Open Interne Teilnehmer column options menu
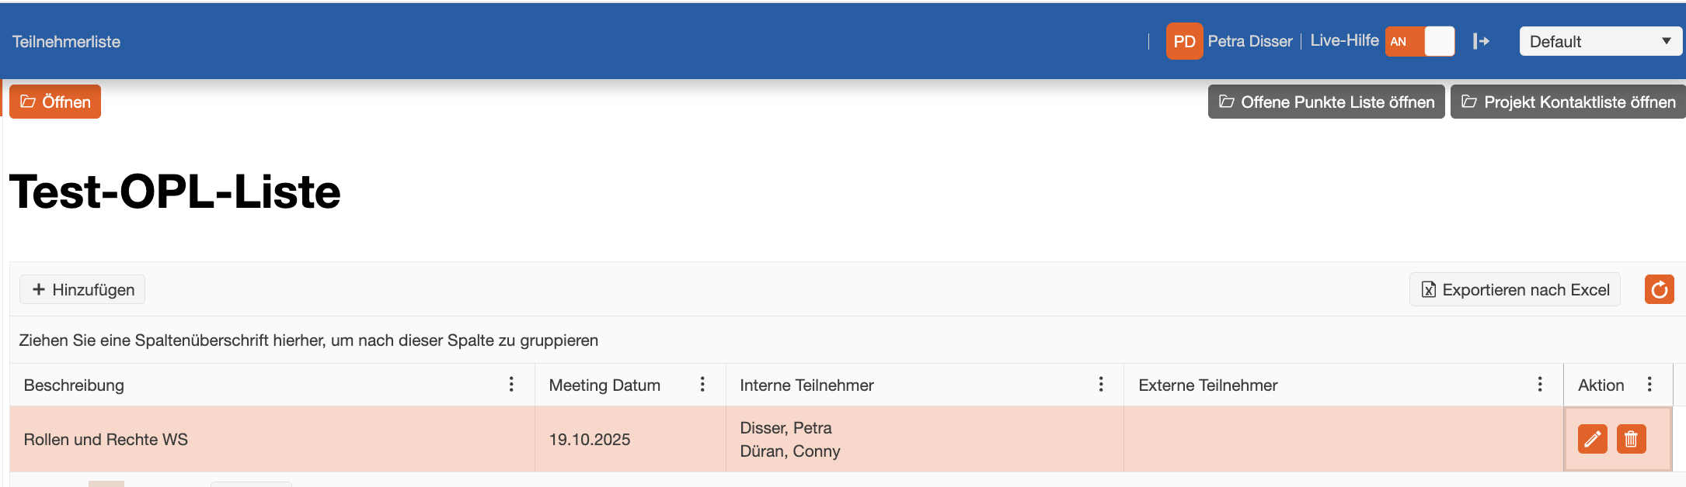Screen dimensions: 1686x487 (x=1101, y=385)
